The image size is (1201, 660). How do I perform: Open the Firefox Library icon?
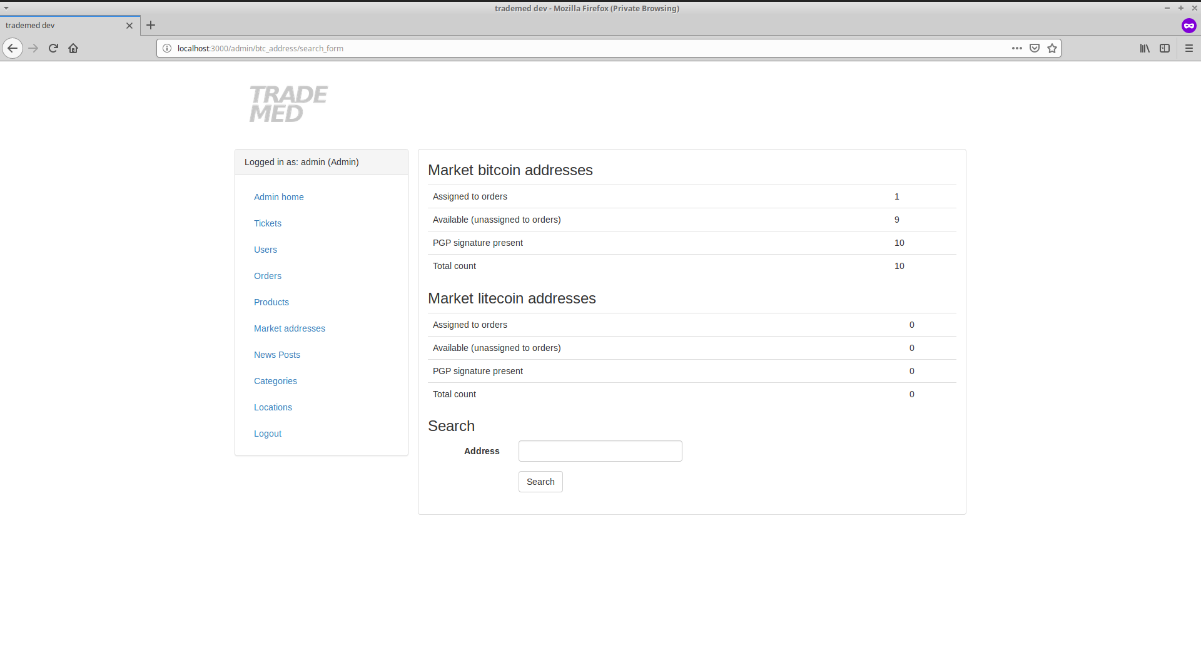click(x=1144, y=48)
